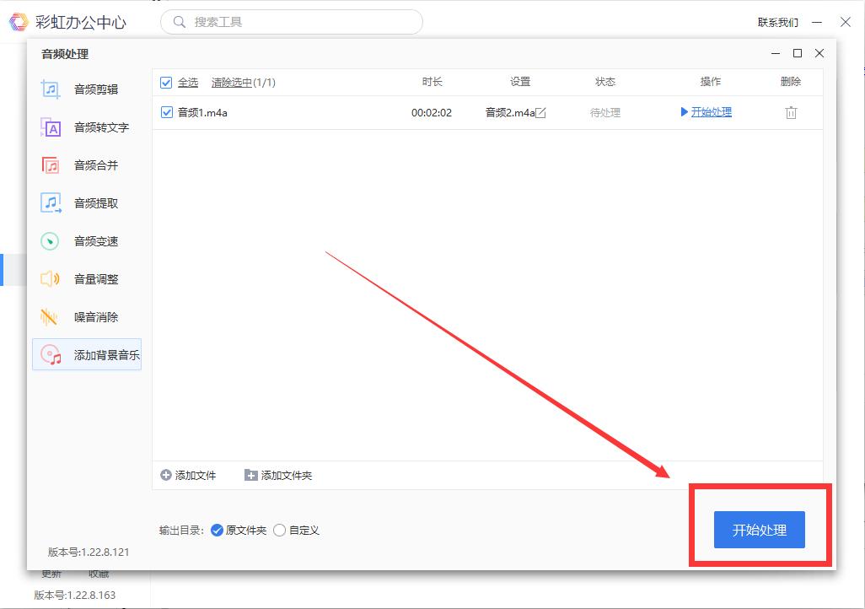Screen dimensions: 865x609
Task: Delete 音频1.m4a using the trash icon
Action: point(790,110)
